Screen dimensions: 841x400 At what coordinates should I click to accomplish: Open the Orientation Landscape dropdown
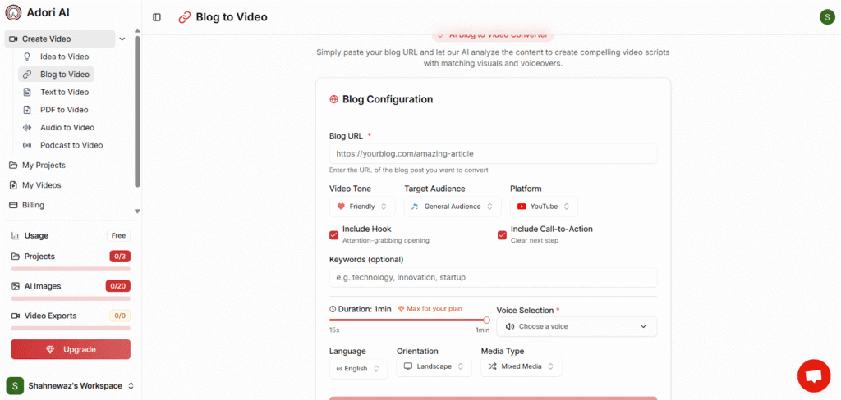coord(434,366)
